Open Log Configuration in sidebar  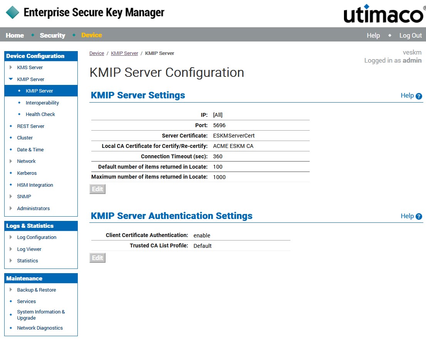(37, 237)
